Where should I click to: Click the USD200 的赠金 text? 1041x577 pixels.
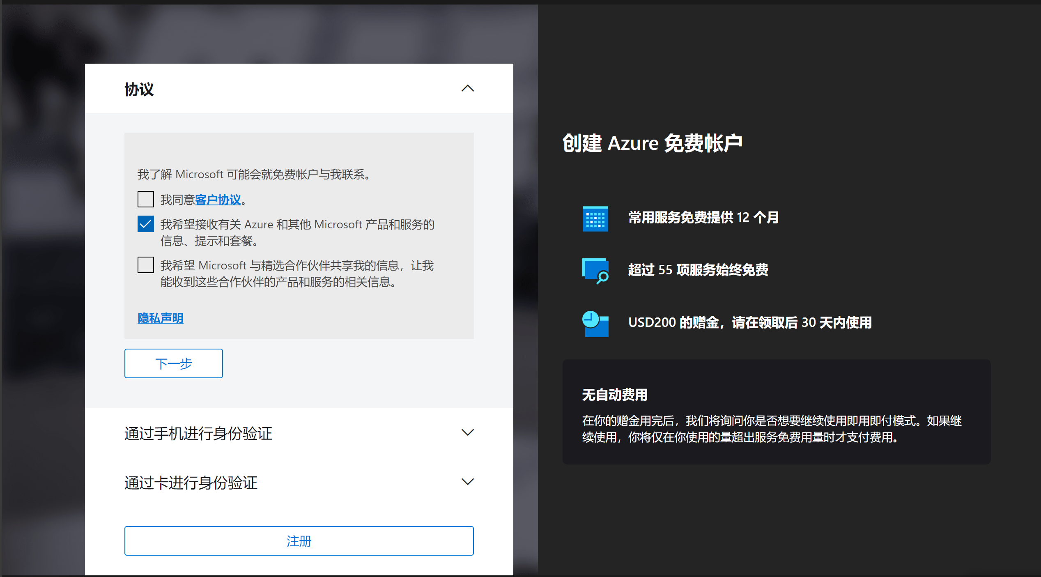coord(750,322)
